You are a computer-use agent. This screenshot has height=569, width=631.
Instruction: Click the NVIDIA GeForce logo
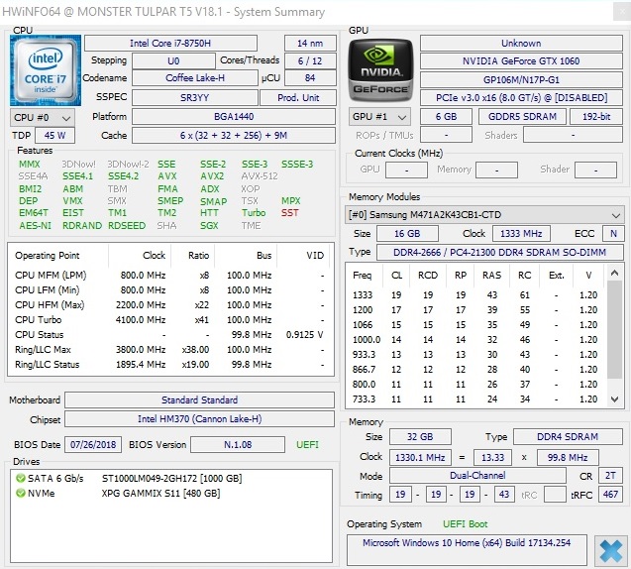pos(380,70)
